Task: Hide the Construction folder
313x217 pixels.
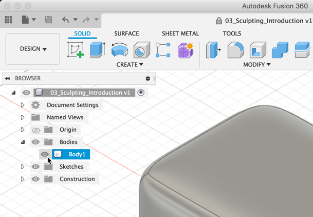Action: (35, 179)
